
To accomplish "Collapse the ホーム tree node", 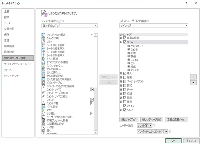I will click(121, 42).
